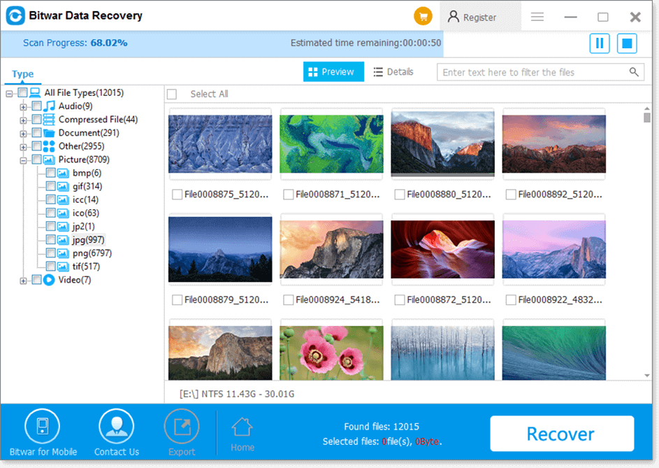Switch to the Details view

tap(393, 72)
